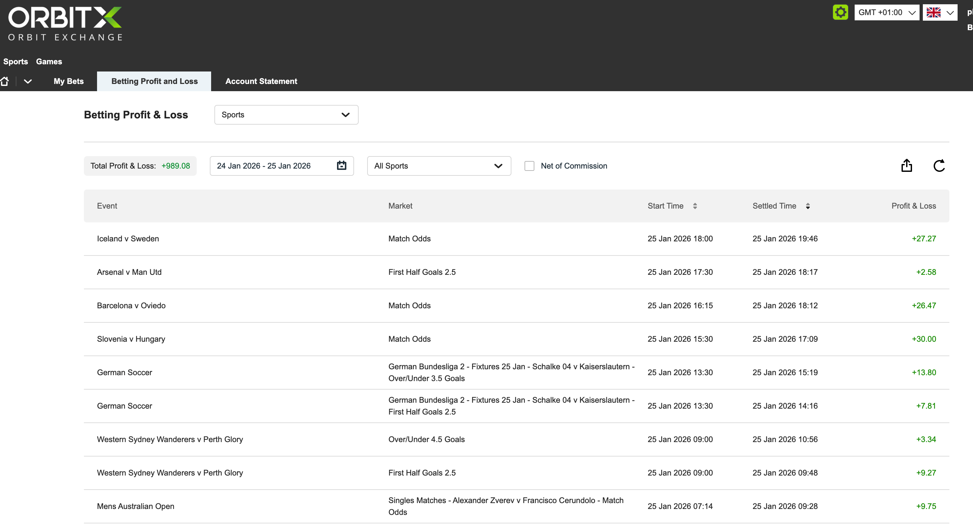Click the Total Profit & Loss +989.08 value
This screenshot has height=528, width=973.
(x=176, y=166)
